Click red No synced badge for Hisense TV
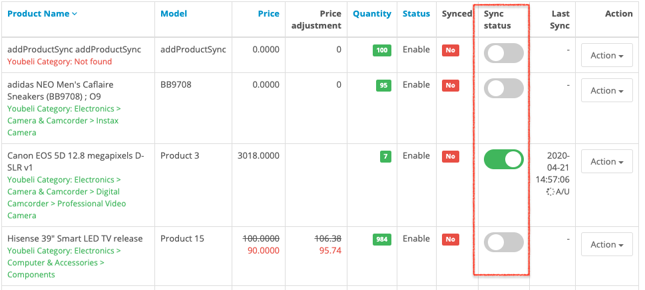The image size is (645, 290). (451, 240)
